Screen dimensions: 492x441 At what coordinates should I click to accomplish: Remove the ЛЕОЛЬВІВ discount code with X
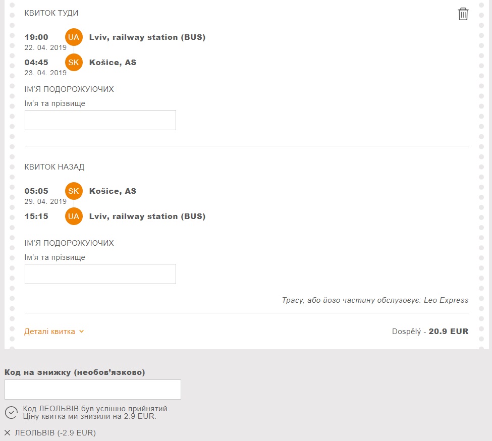click(7, 432)
